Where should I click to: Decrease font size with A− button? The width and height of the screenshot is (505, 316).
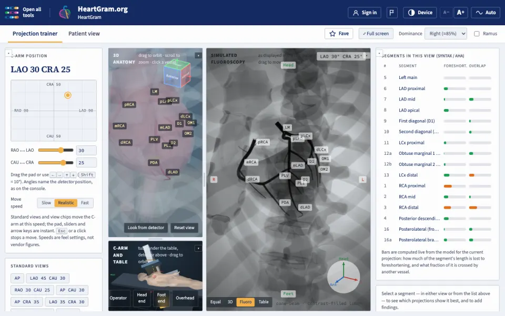tap(446, 13)
